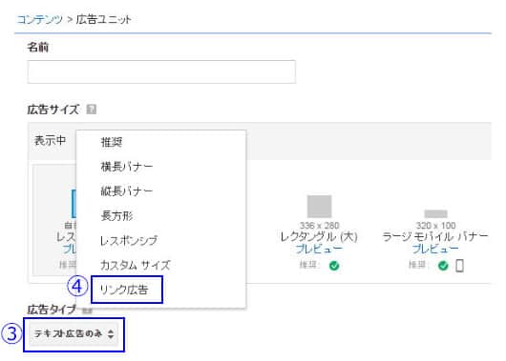Choose 長方形 in the dropdown list

point(116,215)
